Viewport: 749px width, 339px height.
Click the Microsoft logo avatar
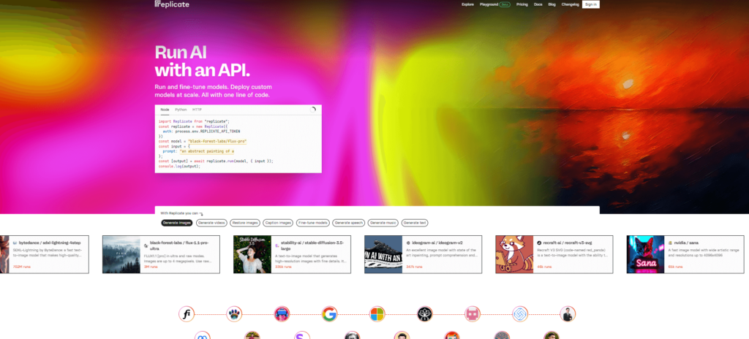click(377, 314)
